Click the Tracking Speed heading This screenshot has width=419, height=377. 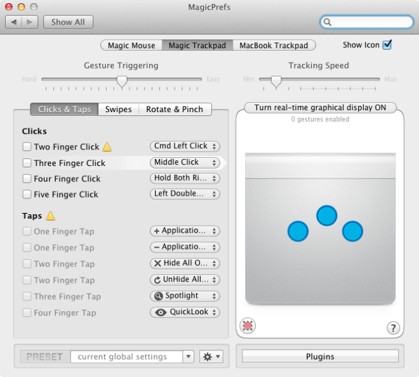pos(319,66)
